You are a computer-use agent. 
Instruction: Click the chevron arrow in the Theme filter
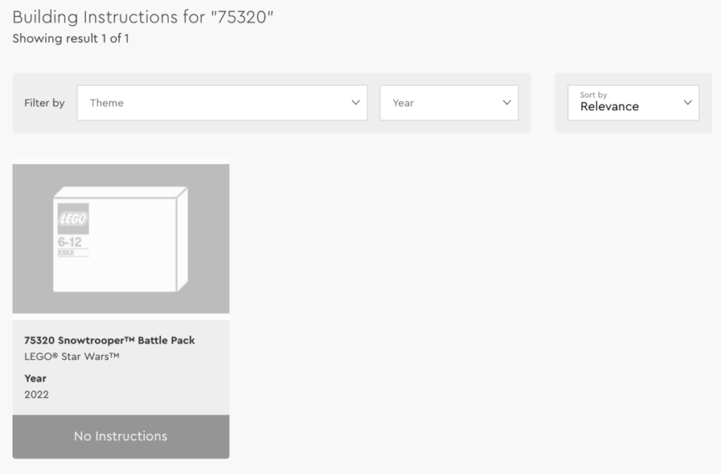(x=355, y=103)
